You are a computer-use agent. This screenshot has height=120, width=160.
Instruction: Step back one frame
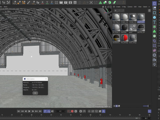point(26,111)
